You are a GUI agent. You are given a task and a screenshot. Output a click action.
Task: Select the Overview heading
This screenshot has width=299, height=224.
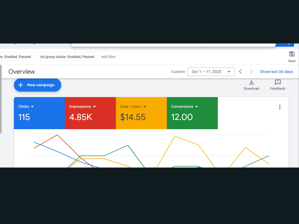(22, 72)
